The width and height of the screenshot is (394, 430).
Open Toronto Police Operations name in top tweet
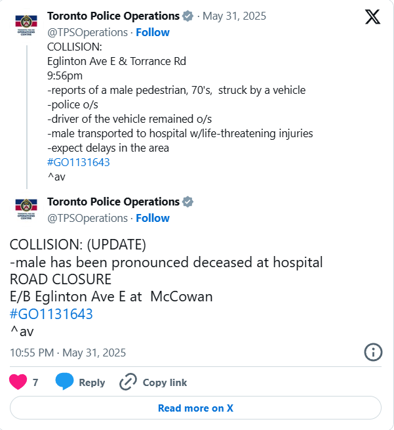point(113,16)
